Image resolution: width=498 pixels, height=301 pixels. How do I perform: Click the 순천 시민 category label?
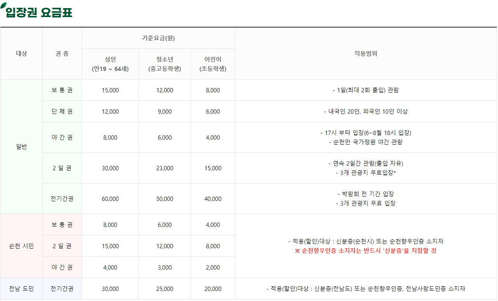click(x=21, y=246)
